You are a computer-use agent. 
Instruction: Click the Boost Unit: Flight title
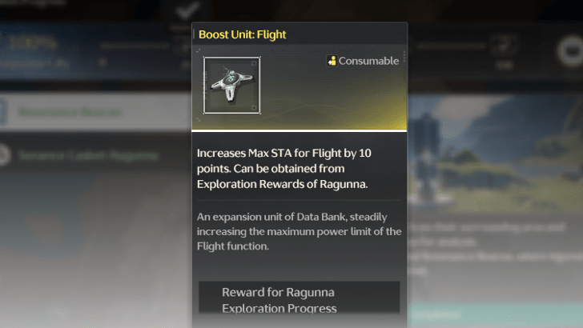click(x=242, y=34)
